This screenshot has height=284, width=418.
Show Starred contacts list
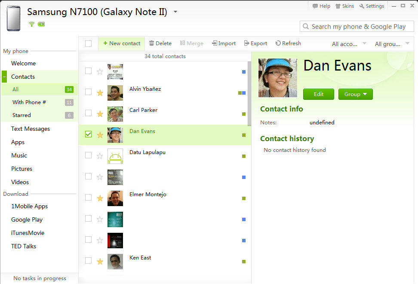(22, 115)
